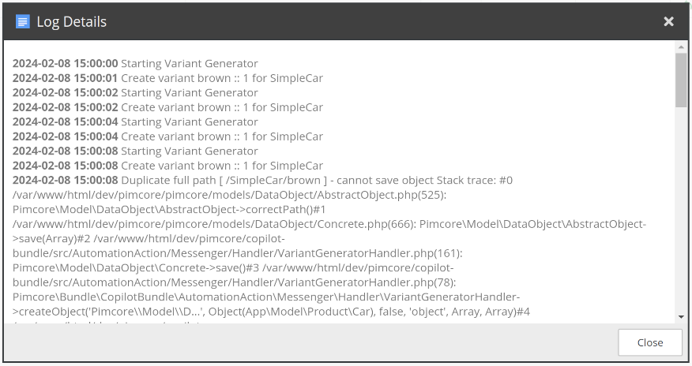The width and height of the screenshot is (692, 366).
Task: Click the scrollbar down arrow
Action: [681, 316]
